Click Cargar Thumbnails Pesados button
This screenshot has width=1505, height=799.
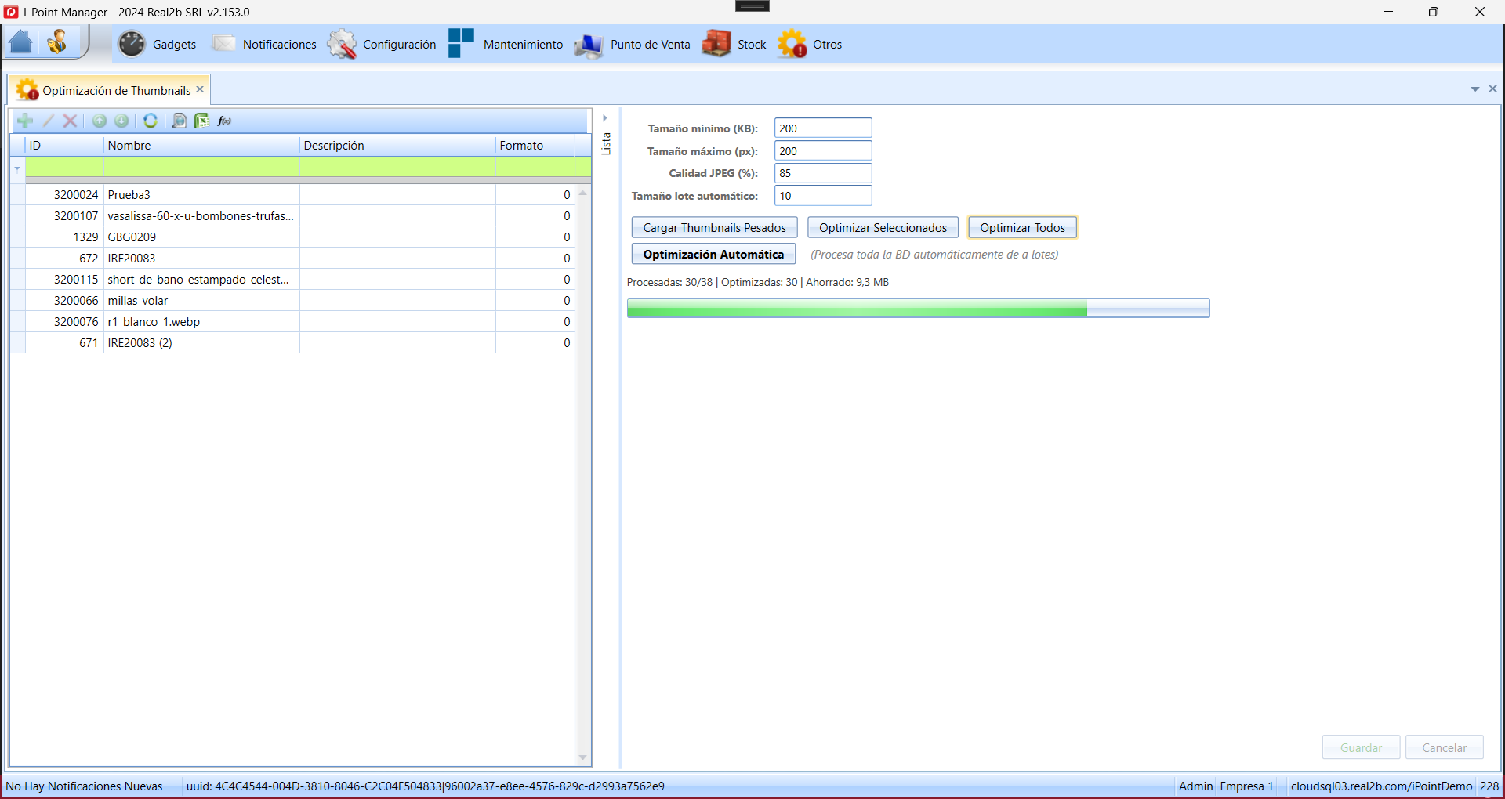pyautogui.click(x=714, y=228)
